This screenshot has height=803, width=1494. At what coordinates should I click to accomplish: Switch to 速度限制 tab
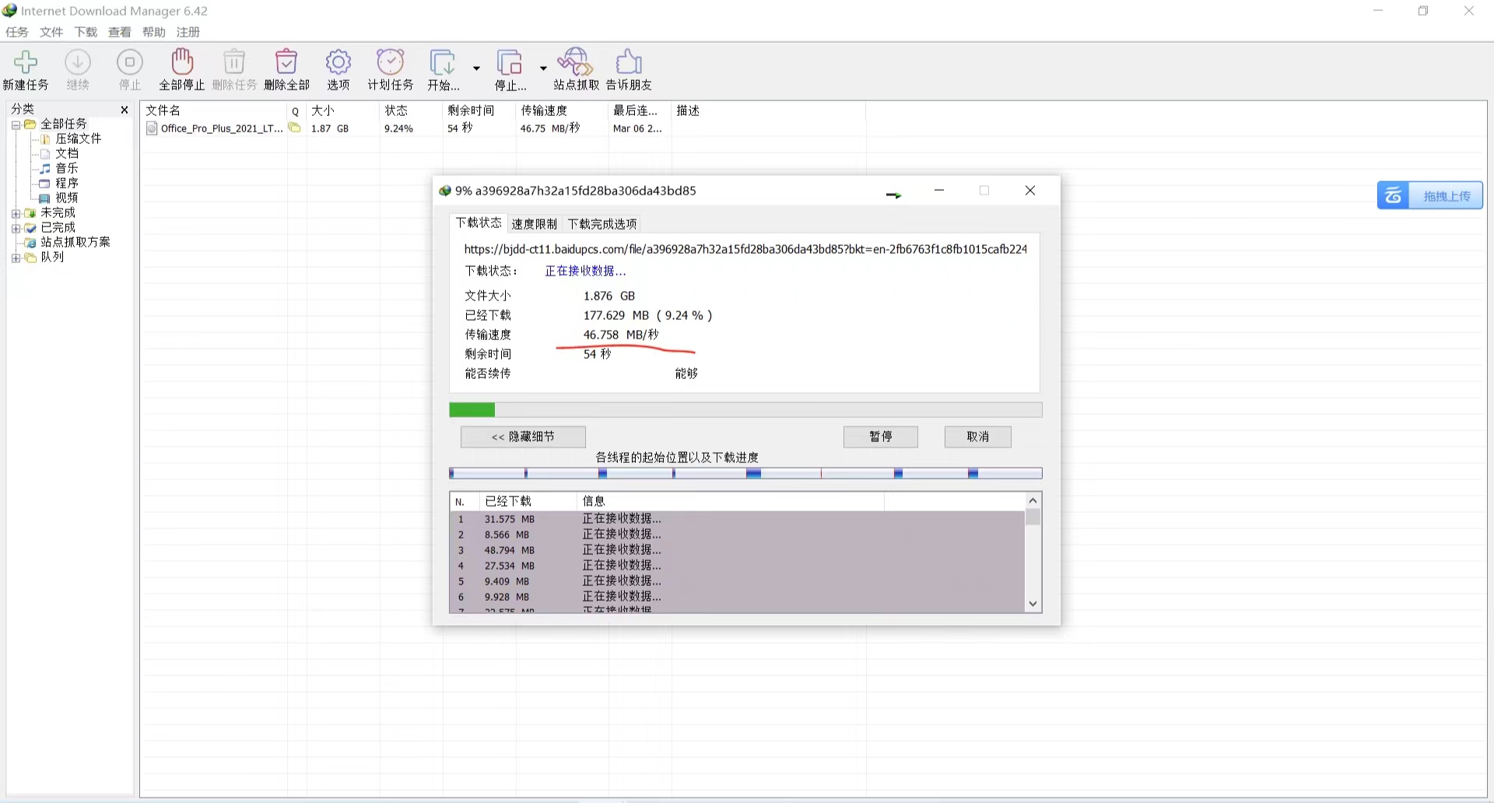[535, 224]
